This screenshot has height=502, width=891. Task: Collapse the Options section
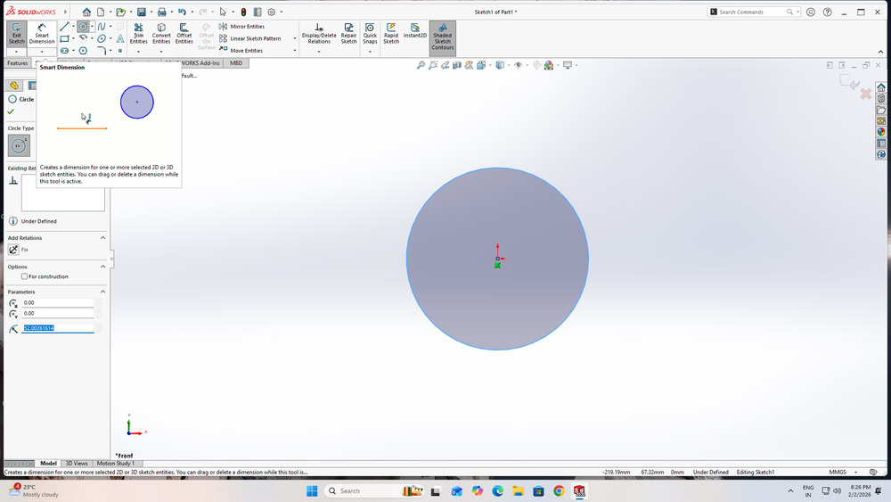point(102,267)
